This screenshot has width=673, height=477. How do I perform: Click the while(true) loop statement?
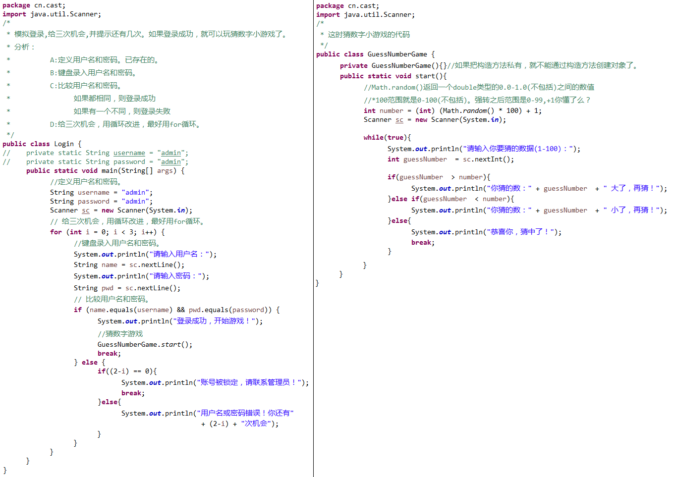pos(387,138)
